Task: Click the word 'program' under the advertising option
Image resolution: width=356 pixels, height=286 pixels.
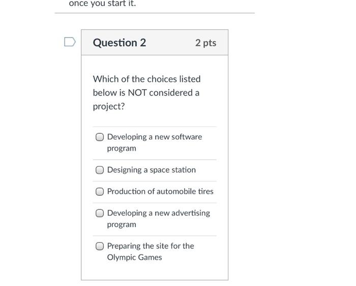Action: 122,224
